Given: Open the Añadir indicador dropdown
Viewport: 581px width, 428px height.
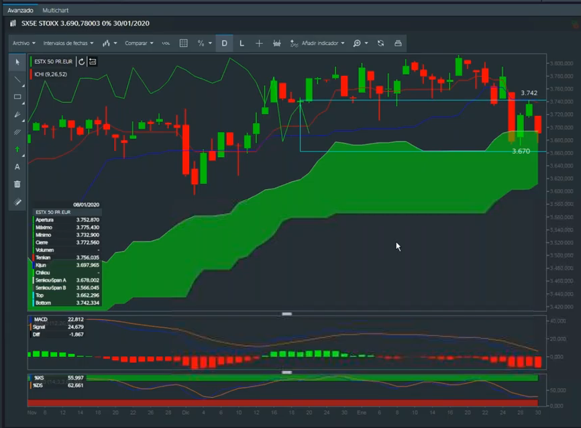Looking at the screenshot, I should click(323, 44).
